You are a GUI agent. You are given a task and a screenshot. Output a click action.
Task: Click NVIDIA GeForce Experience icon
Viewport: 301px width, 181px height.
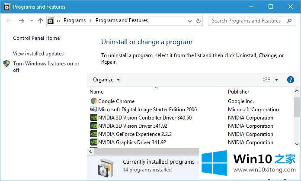click(x=94, y=134)
